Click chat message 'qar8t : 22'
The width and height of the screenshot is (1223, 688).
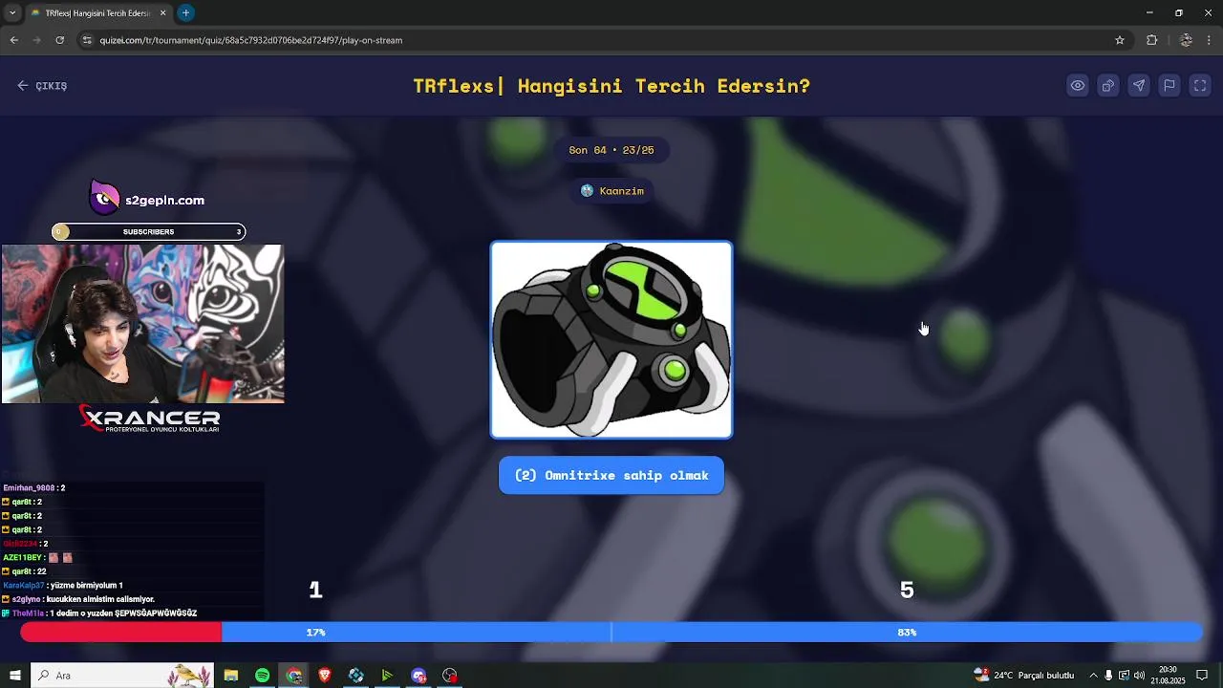coord(24,571)
